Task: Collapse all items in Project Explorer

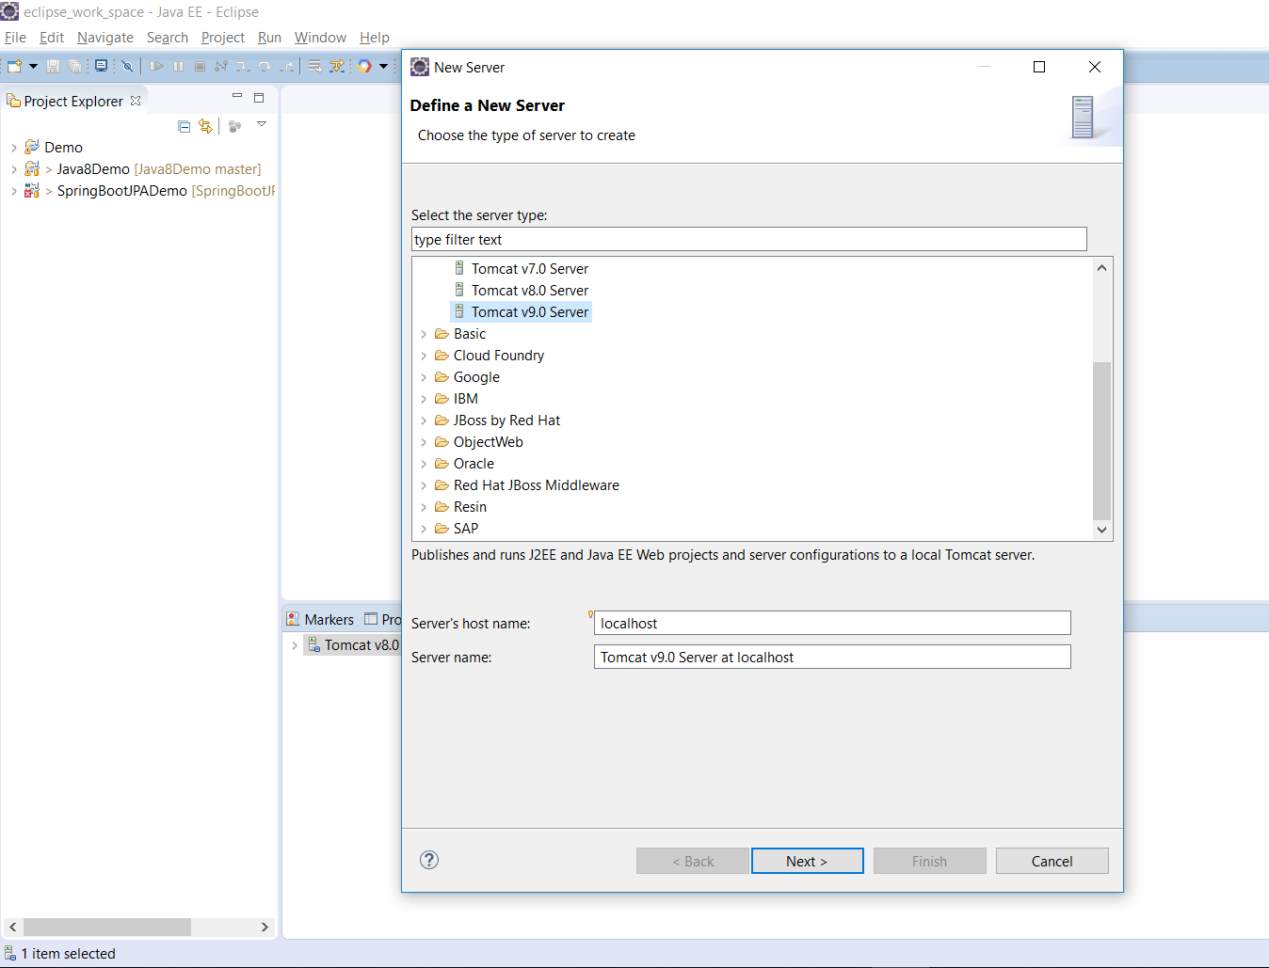Action: coord(185,126)
